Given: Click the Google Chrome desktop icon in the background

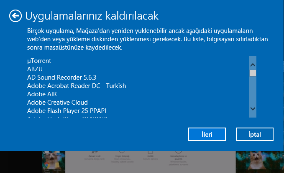Looking at the screenshot, I should pyautogui.click(x=47, y=167).
